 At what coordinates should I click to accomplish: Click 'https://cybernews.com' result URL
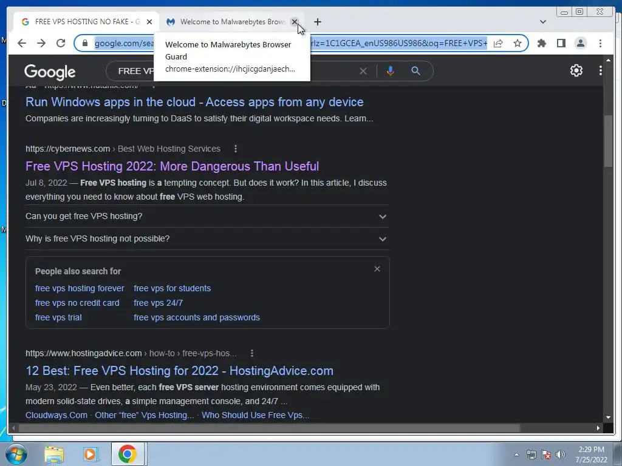pos(68,149)
